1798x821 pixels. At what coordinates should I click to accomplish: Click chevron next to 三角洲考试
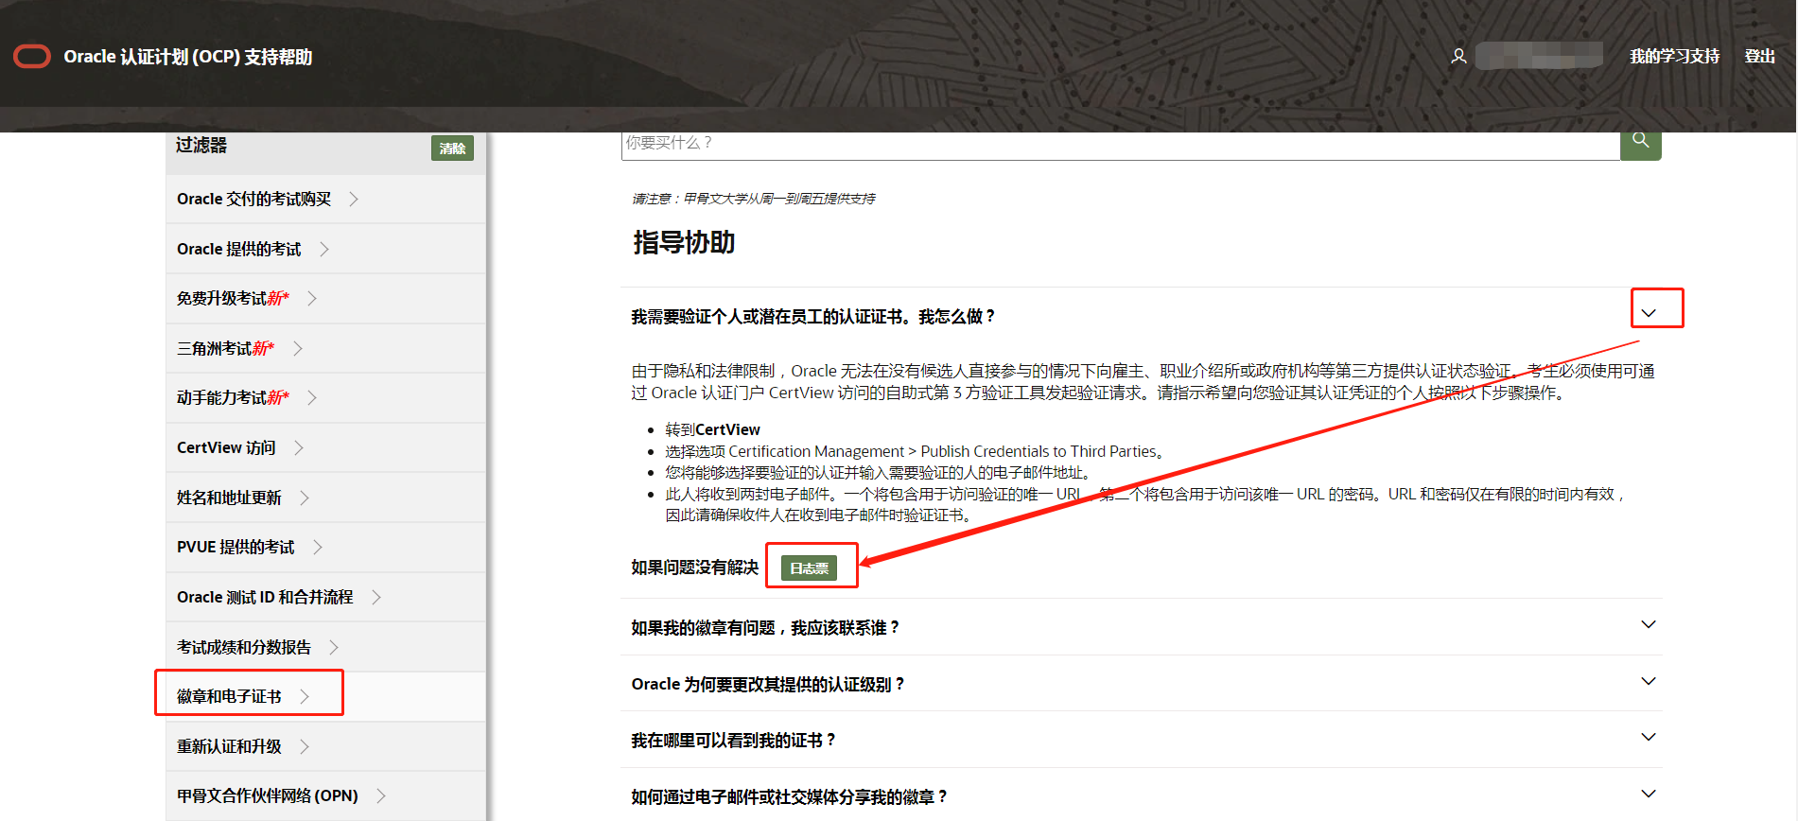297,348
